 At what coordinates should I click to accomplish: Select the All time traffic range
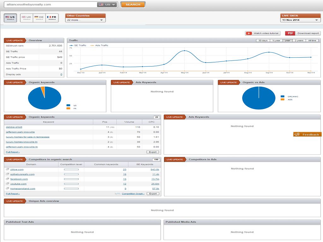point(312,41)
